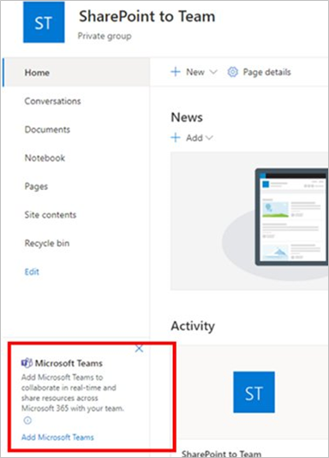Open Site contents in the left navigation

[x=51, y=215]
